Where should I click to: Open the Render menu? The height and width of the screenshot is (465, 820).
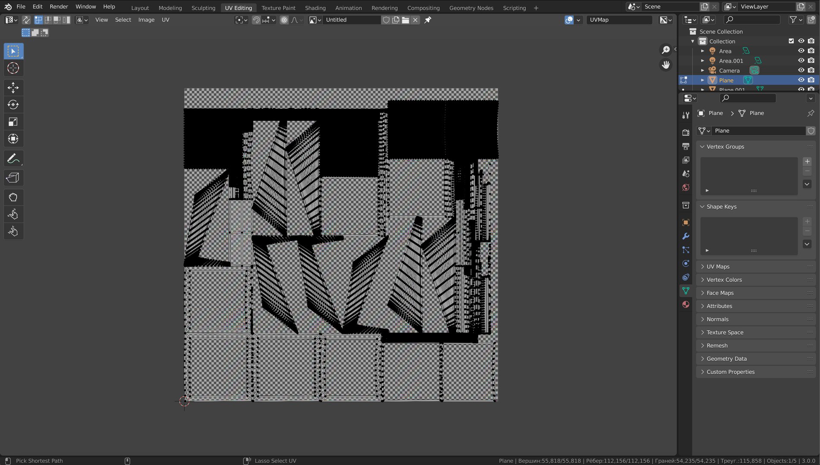tap(59, 6)
